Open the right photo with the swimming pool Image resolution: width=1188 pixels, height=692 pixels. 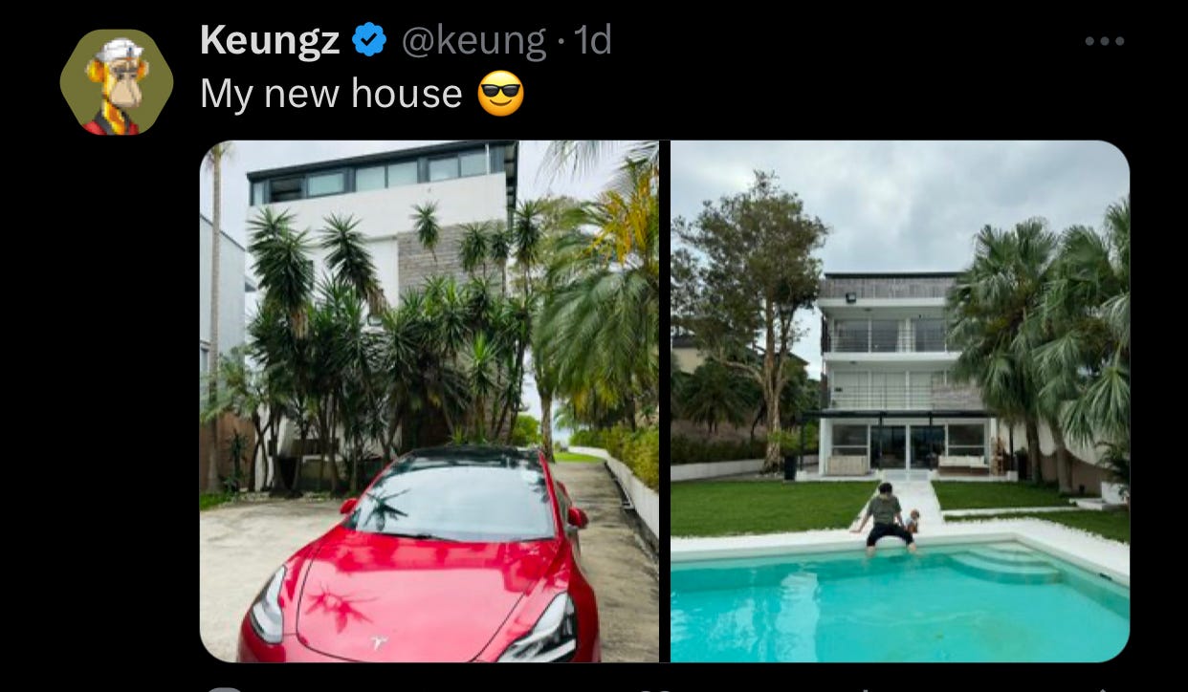click(900, 401)
